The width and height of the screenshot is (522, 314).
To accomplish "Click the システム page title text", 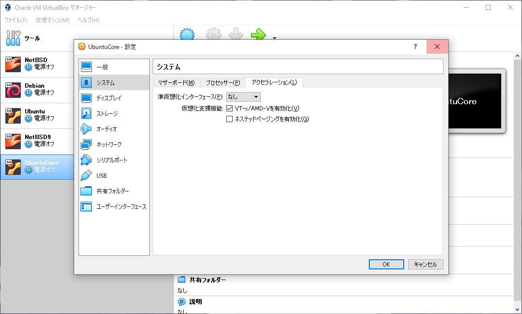I will 169,67.
